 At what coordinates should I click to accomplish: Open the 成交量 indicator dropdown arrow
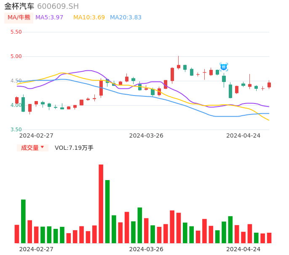(42, 147)
